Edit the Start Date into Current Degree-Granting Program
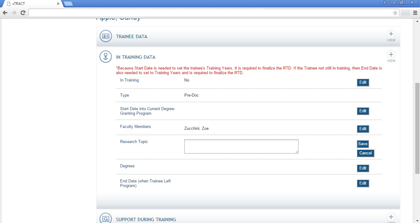 click(363, 111)
